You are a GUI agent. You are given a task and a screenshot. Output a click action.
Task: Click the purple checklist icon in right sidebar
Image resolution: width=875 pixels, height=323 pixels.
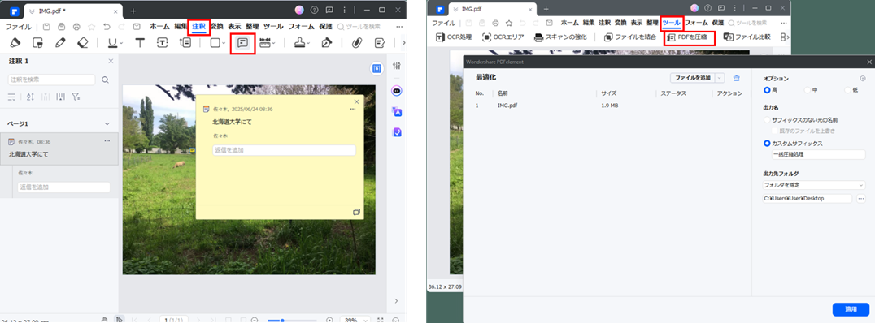[397, 132]
